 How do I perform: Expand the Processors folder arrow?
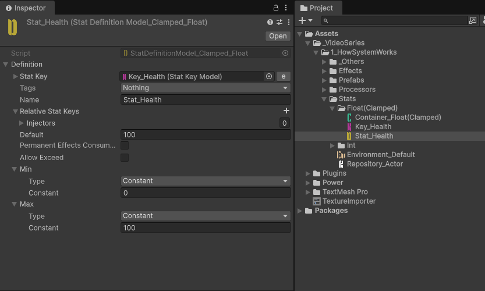(324, 90)
